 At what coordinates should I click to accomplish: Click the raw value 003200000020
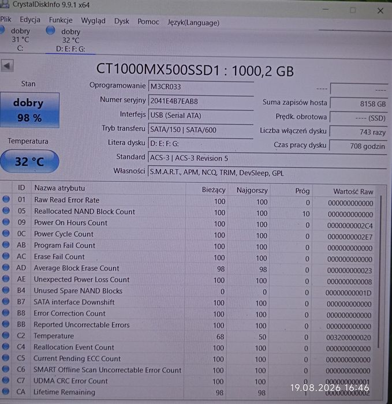(348, 337)
